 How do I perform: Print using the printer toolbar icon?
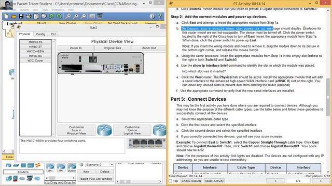tap(29, 16)
